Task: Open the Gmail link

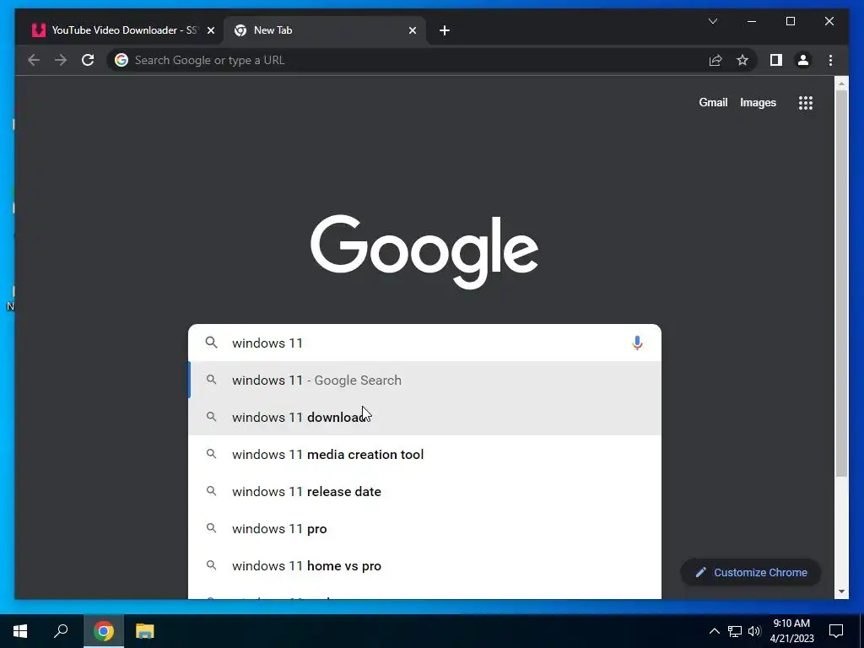Action: coord(713,102)
